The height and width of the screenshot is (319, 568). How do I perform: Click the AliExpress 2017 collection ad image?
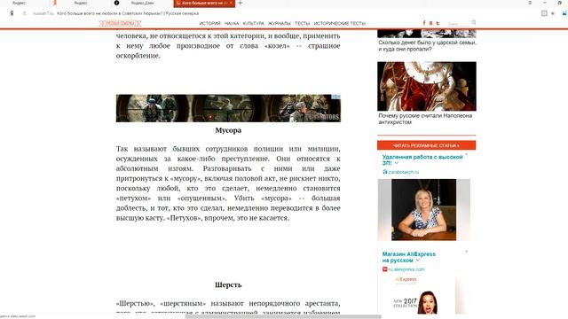pyautogui.click(x=424, y=295)
